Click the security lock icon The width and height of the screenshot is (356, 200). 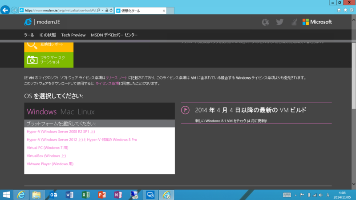(107, 10)
